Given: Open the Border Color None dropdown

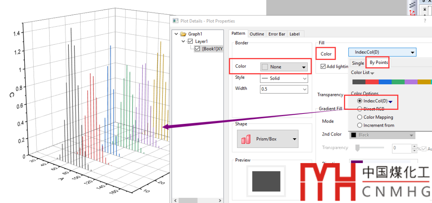Looking at the screenshot, I should 284,67.
